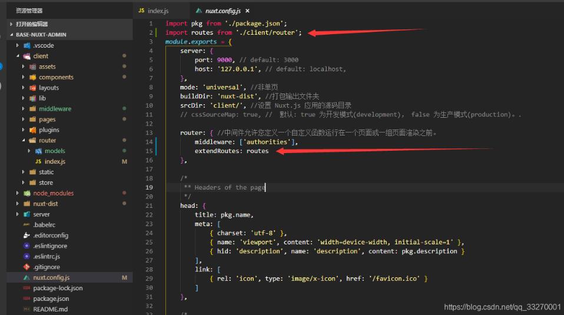Viewport: 564px width, 315px height.
Task: Click the .gitignore git icon
Action: [x=26, y=267]
